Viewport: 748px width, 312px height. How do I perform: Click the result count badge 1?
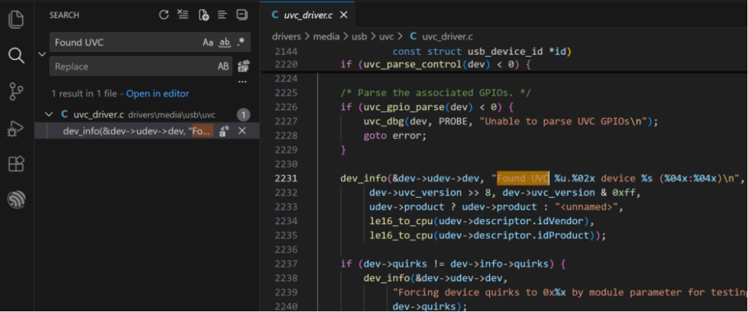[243, 115]
